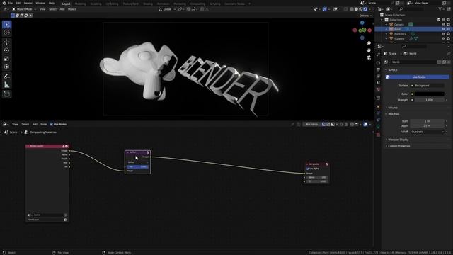Open the Window menu
Viewport: 453px width, 255px height.
coord(40,3)
